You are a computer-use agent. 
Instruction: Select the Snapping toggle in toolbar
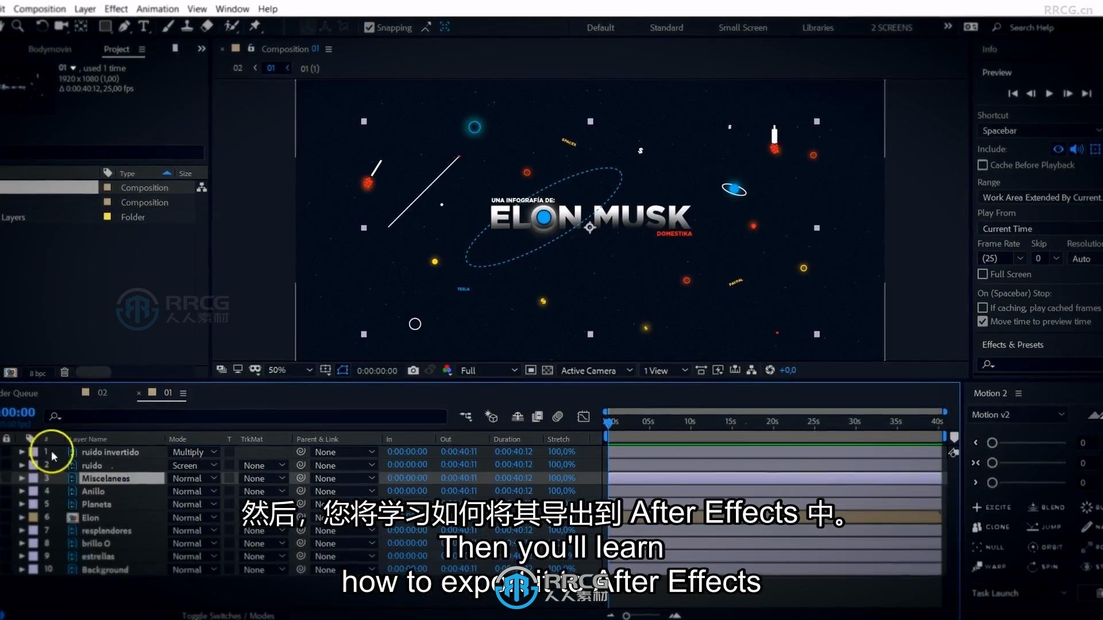tap(369, 27)
